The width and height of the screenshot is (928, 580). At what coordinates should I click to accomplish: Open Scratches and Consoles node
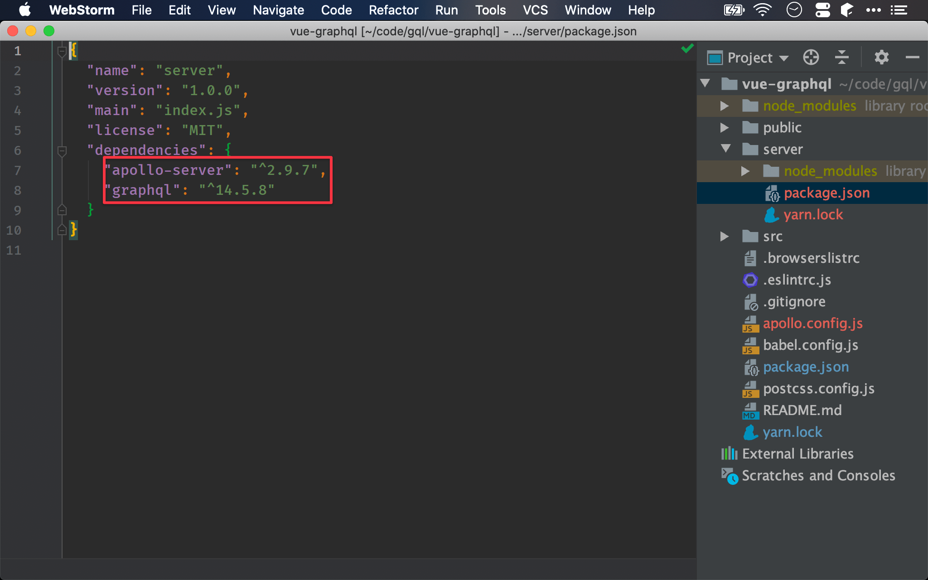(818, 475)
